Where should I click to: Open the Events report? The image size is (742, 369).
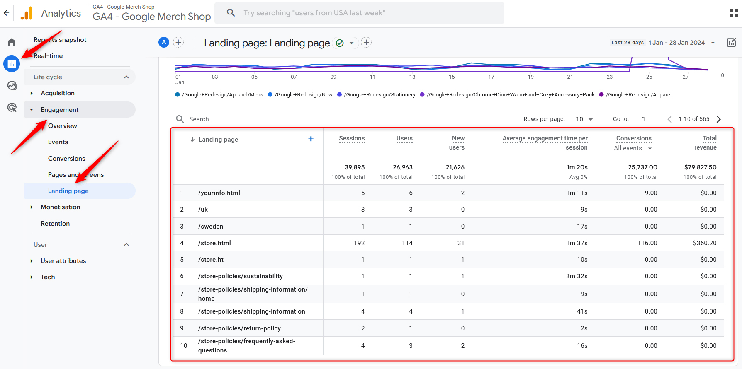58,142
